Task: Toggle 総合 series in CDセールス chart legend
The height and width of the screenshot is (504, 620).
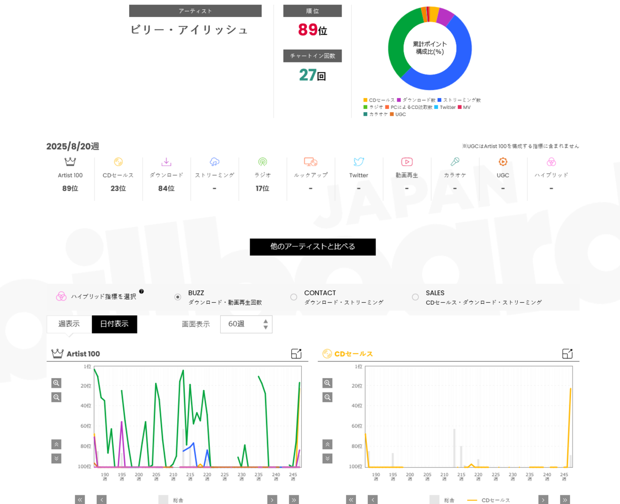Action: coord(442,500)
